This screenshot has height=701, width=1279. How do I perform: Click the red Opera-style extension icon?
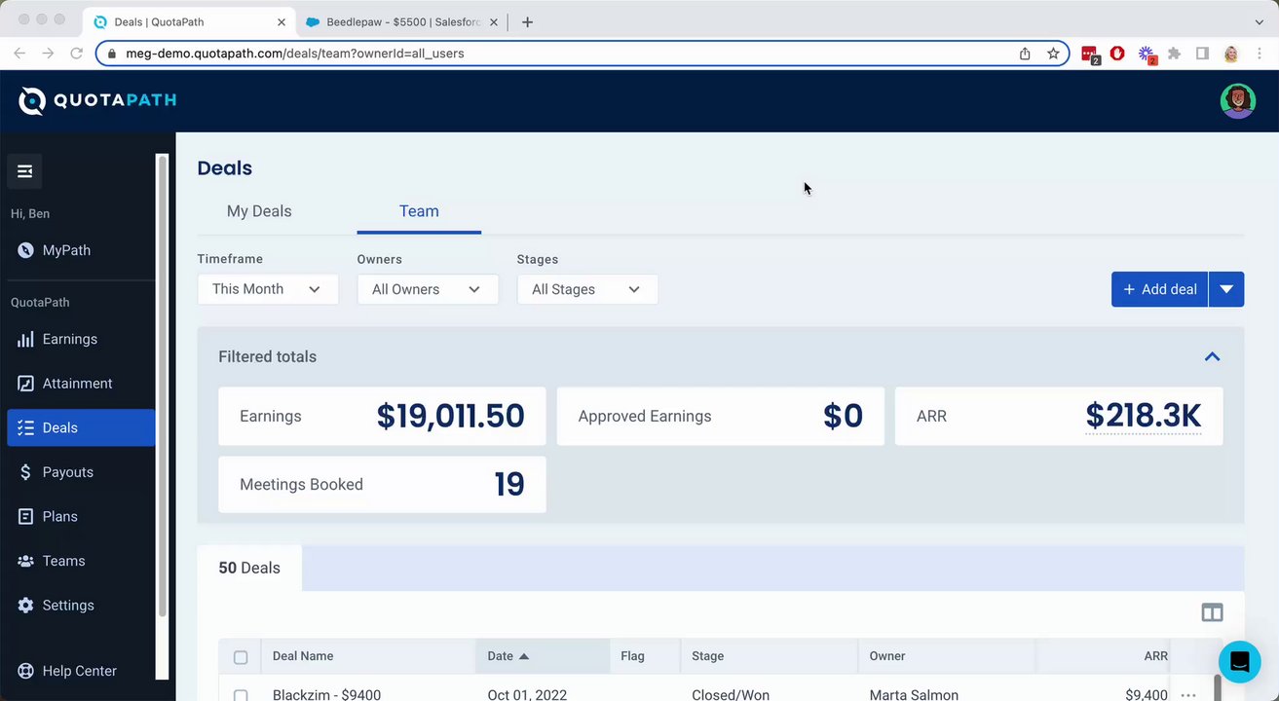pyautogui.click(x=1117, y=54)
